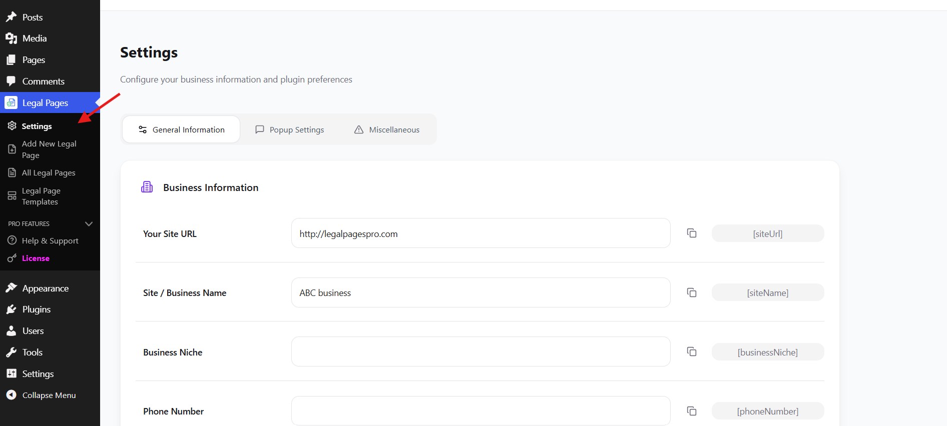Go to All Legal Pages
This screenshot has height=426, width=947.
[49, 172]
